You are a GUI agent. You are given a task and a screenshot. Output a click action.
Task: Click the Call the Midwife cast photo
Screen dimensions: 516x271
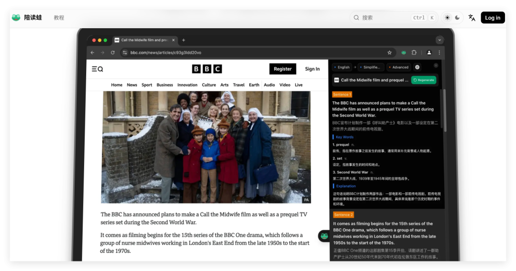click(206, 147)
